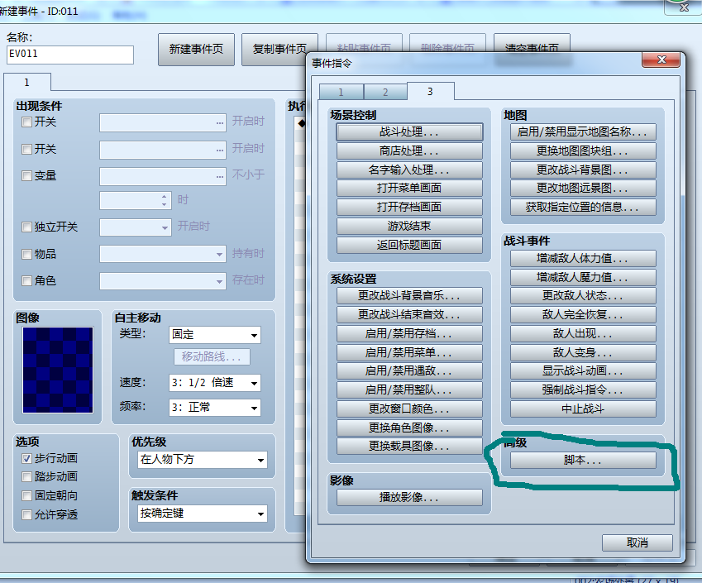Select event page tab 1
The image size is (702, 583).
26,83
